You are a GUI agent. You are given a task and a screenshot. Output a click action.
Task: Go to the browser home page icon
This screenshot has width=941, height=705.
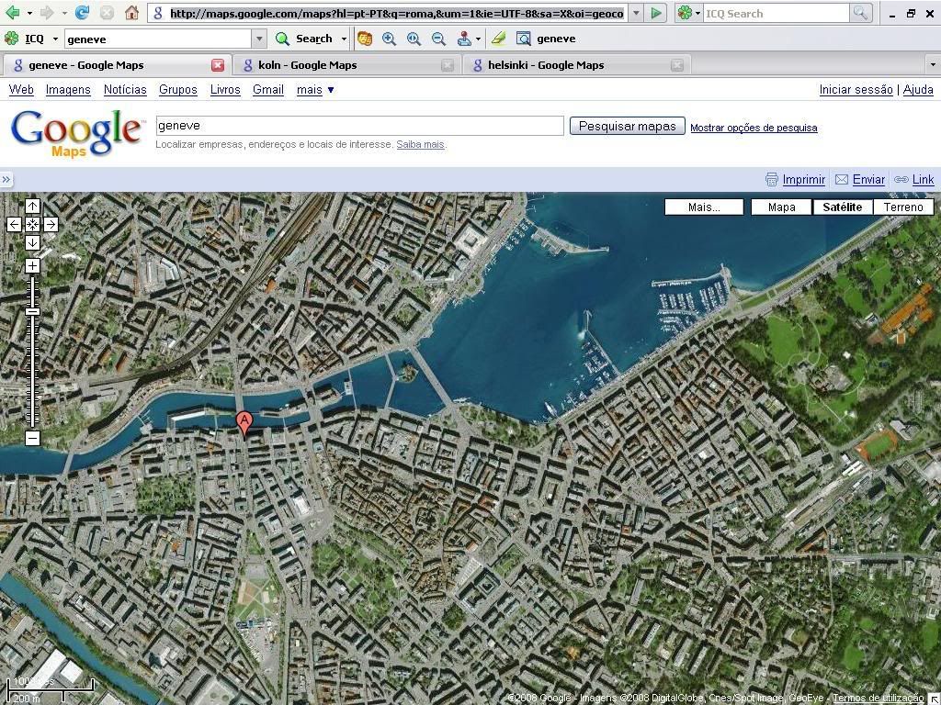pos(131,13)
